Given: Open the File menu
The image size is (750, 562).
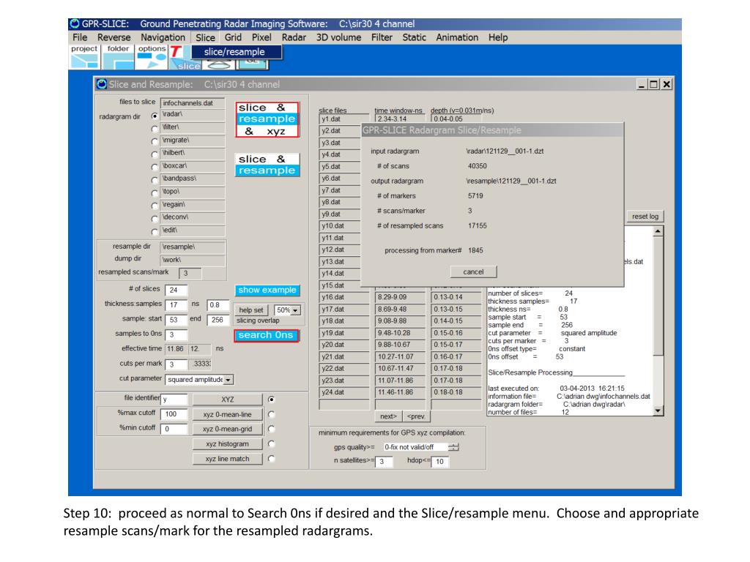Looking at the screenshot, I should click(80, 37).
